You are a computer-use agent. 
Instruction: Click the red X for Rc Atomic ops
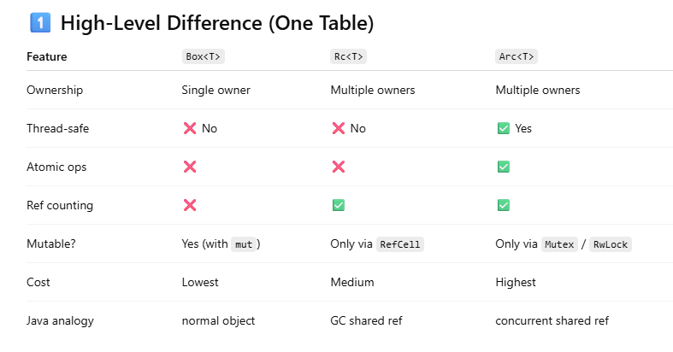click(338, 167)
